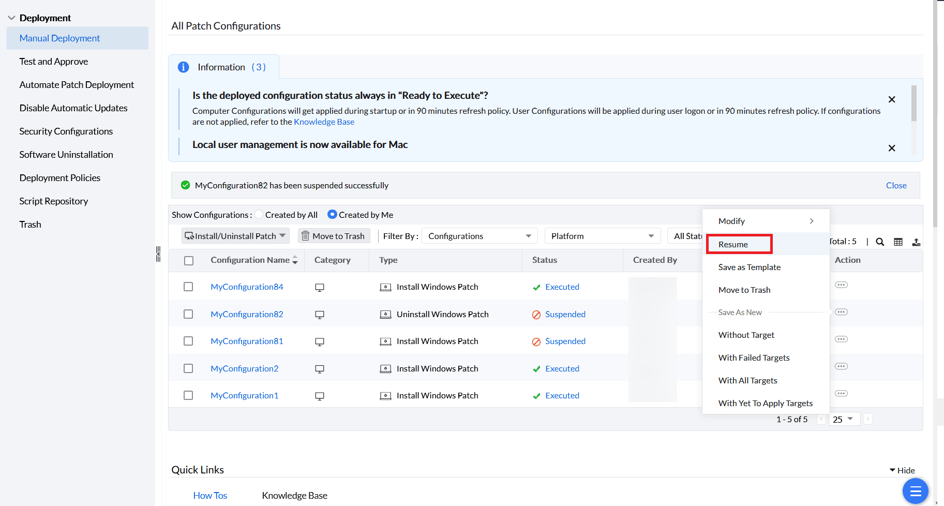Viewport: 944px width, 506px height.
Task: Open the Install/Uninstall Patch dropdown
Action: [235, 236]
